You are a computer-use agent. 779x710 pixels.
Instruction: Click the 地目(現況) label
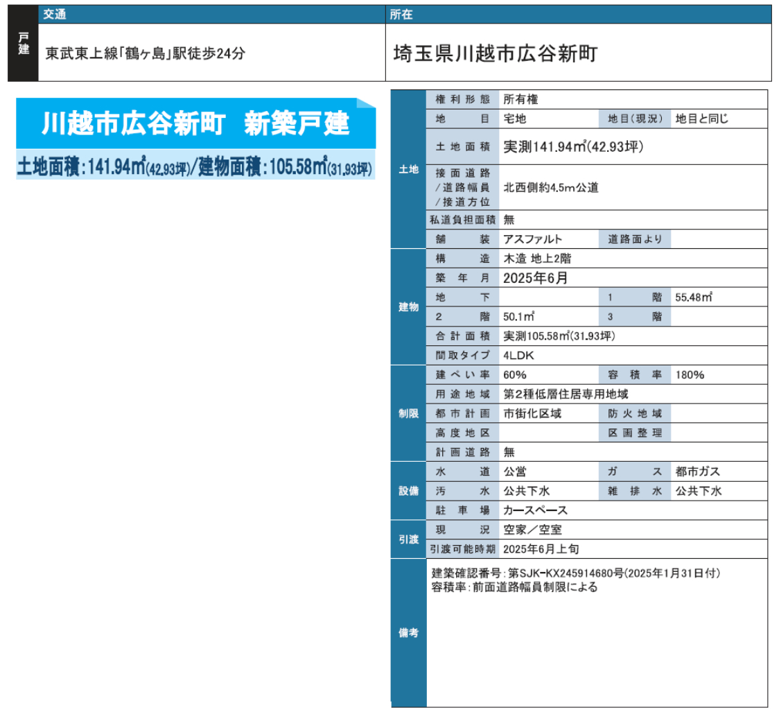(635, 119)
